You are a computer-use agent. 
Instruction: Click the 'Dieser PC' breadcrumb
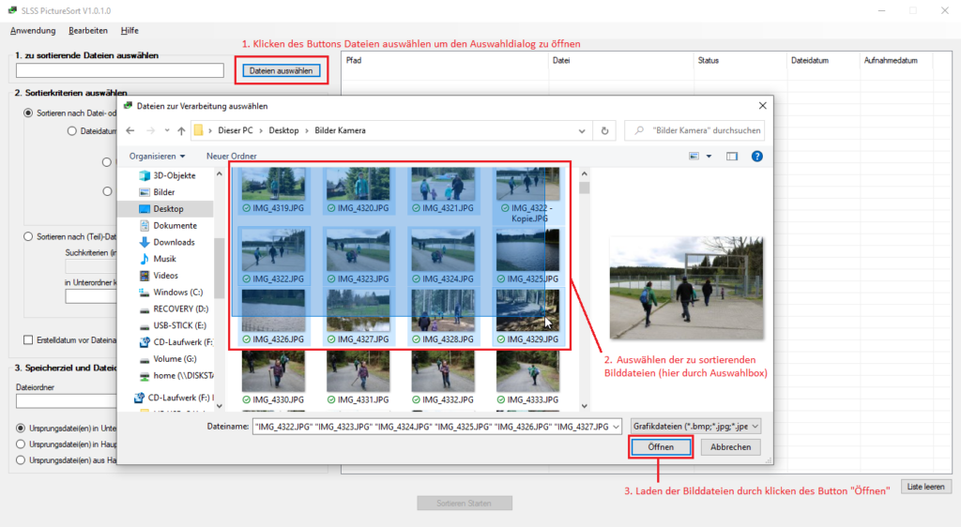coord(236,130)
